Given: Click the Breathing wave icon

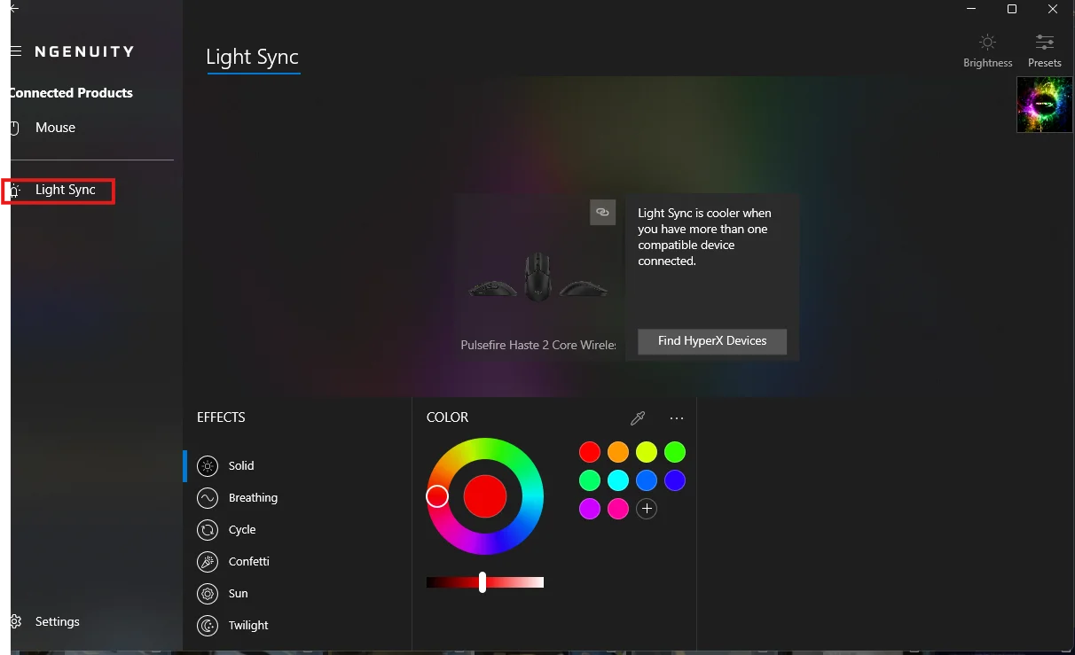Looking at the screenshot, I should 208,498.
